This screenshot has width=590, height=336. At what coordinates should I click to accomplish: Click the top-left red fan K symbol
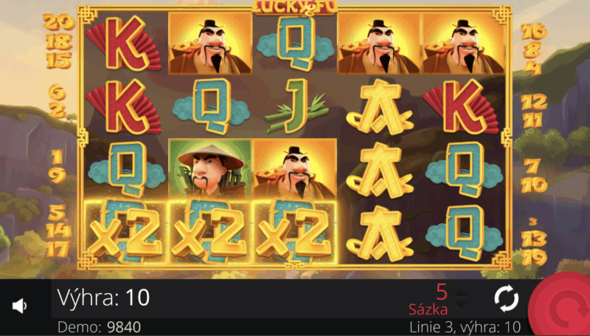(123, 43)
